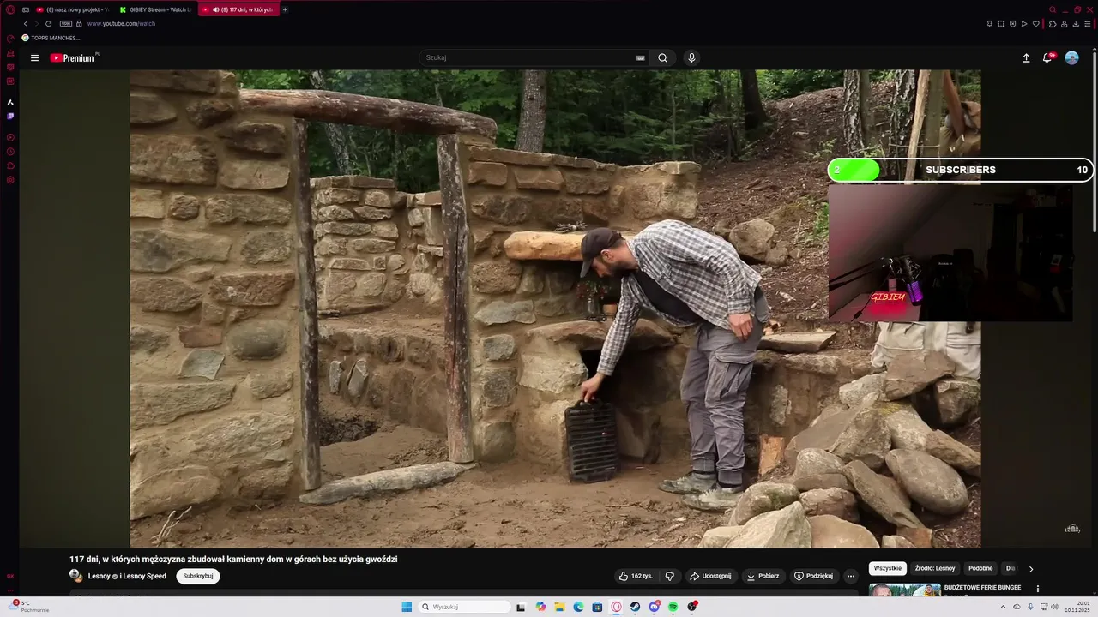Open Opera workspaces icon beside tabs
This screenshot has height=617, width=1098.
point(25,9)
